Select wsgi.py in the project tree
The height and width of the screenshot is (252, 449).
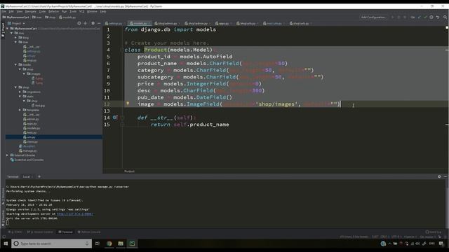point(29,60)
